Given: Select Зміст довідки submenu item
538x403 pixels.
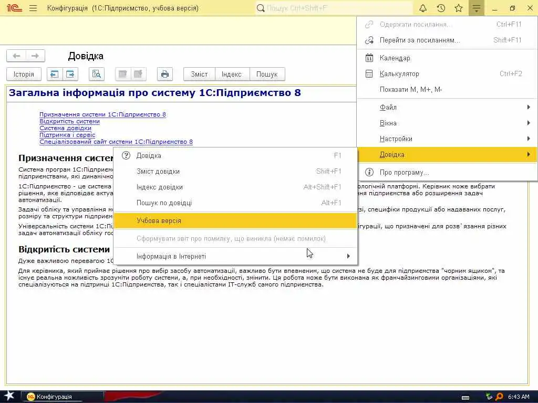Looking at the screenshot, I should (x=235, y=172).
